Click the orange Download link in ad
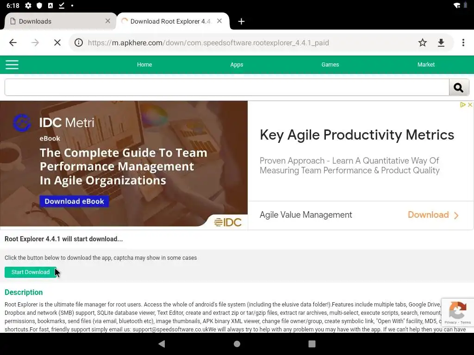 click(428, 214)
